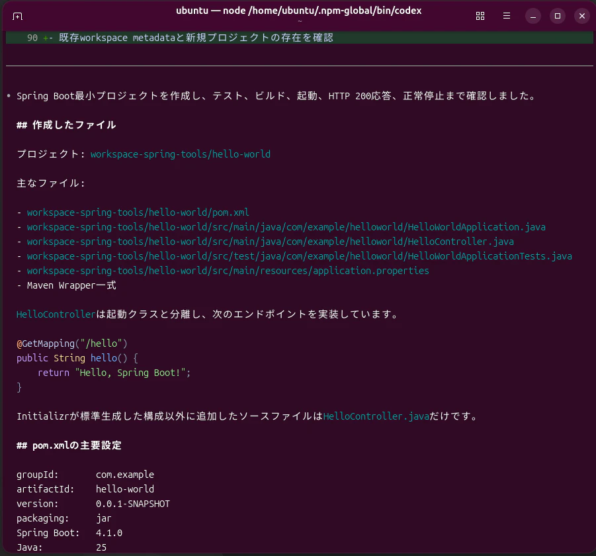Click the 'packaging:' label

42,518
